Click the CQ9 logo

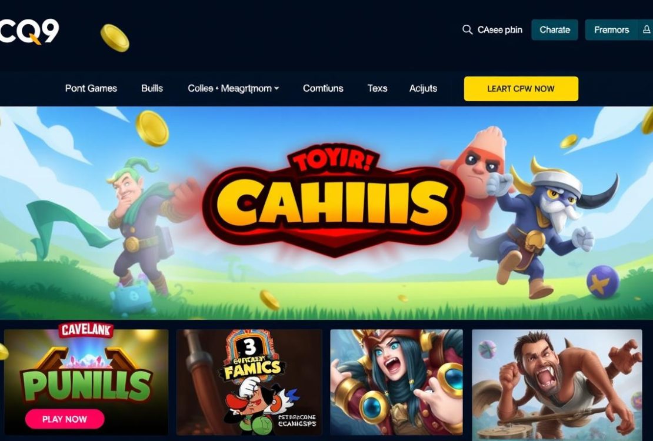29,31
